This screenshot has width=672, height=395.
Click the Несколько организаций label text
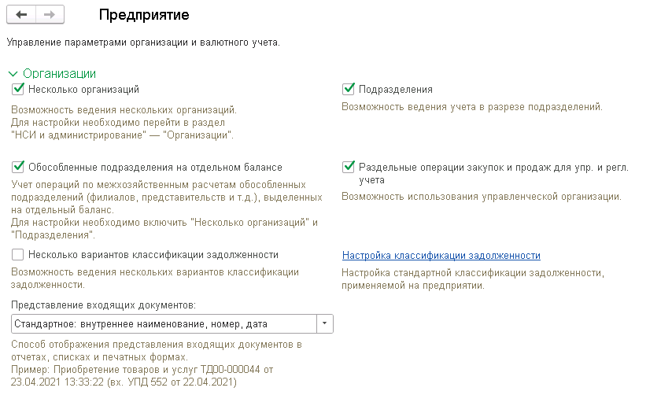click(x=83, y=89)
